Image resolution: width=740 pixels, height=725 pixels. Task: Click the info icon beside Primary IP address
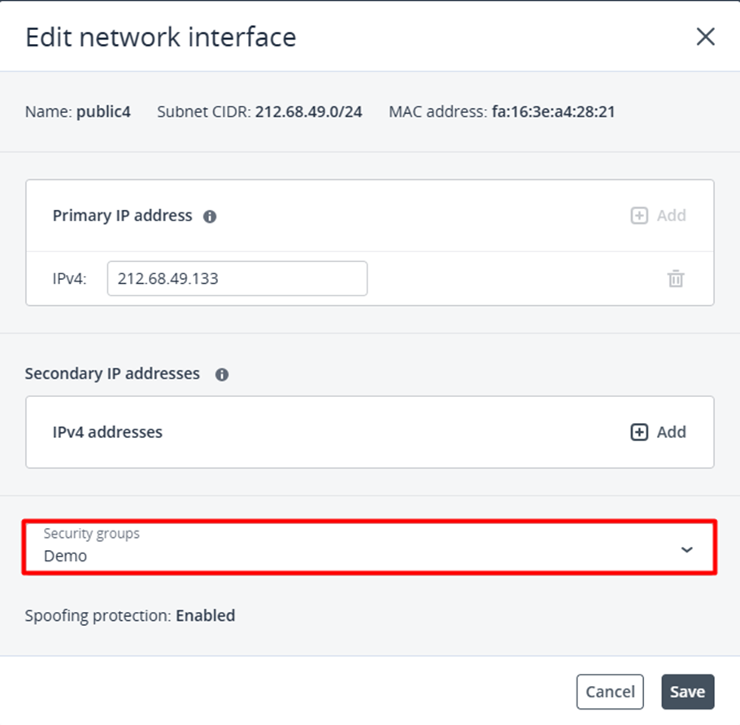210,216
